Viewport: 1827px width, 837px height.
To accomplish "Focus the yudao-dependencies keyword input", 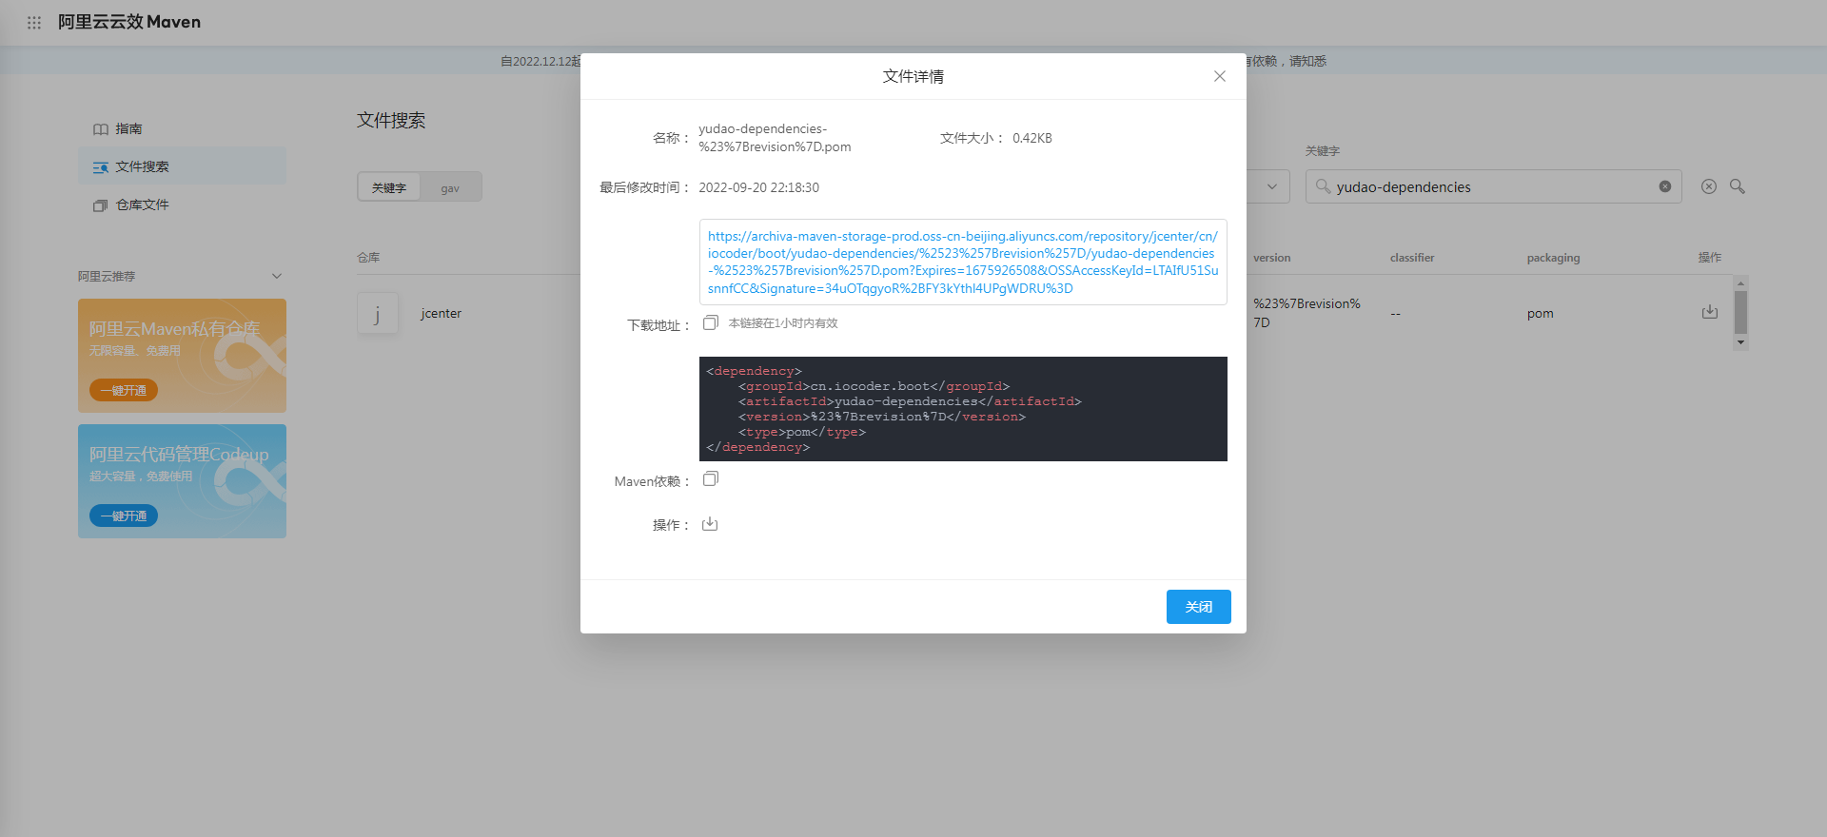I will point(1494,186).
